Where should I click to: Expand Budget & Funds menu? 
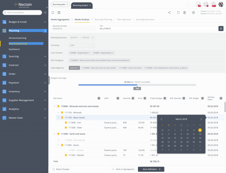pos(45,22)
